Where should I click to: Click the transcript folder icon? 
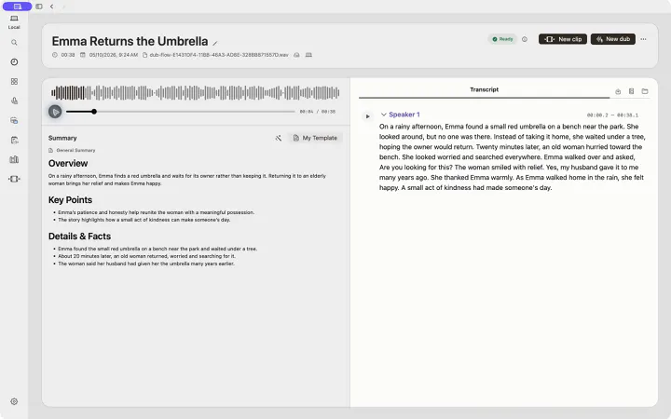[x=645, y=91]
